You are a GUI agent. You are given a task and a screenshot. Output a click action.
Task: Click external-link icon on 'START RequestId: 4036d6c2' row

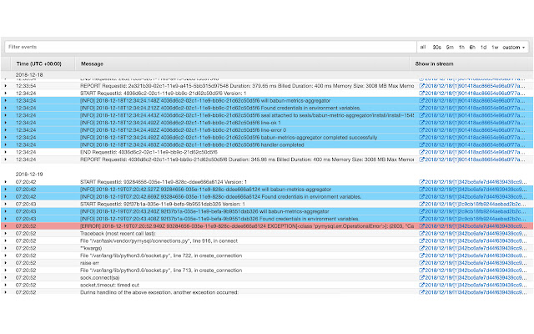click(421, 93)
